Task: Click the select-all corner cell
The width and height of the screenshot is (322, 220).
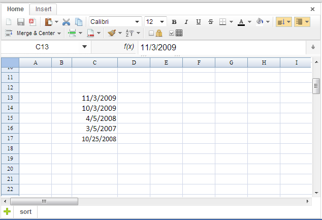Action: (10, 62)
